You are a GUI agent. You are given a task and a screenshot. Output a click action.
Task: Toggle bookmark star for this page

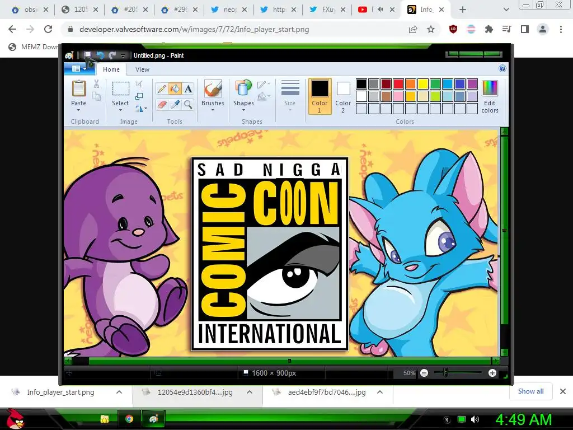tap(431, 29)
